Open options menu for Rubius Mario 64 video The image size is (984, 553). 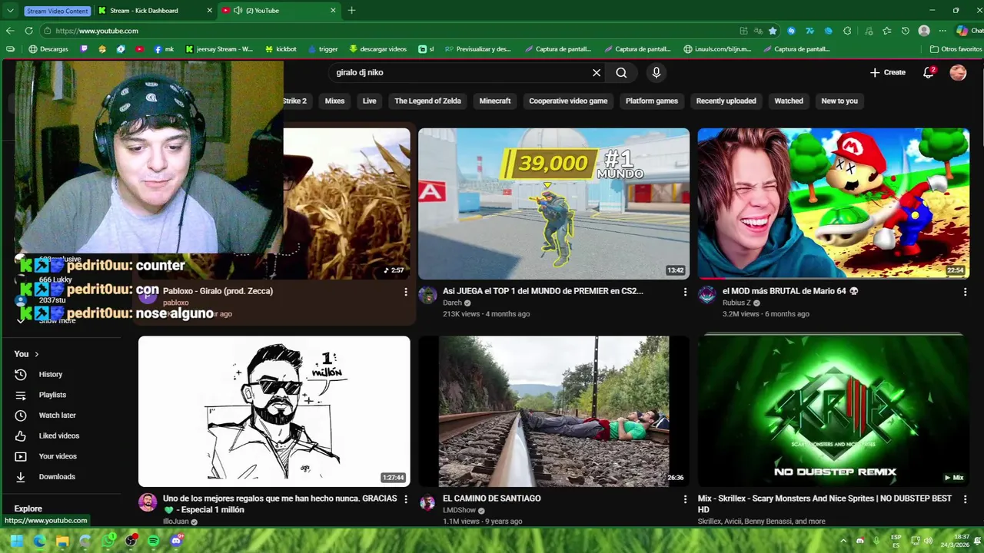[x=965, y=292]
